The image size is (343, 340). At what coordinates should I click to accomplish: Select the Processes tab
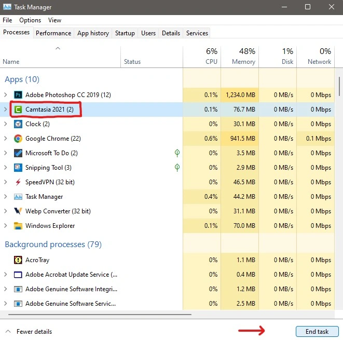coord(17,32)
